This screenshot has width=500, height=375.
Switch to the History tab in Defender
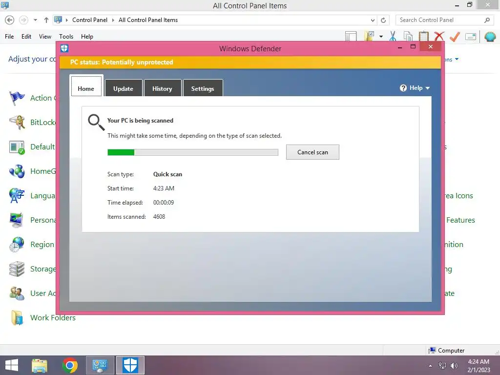[x=162, y=89]
